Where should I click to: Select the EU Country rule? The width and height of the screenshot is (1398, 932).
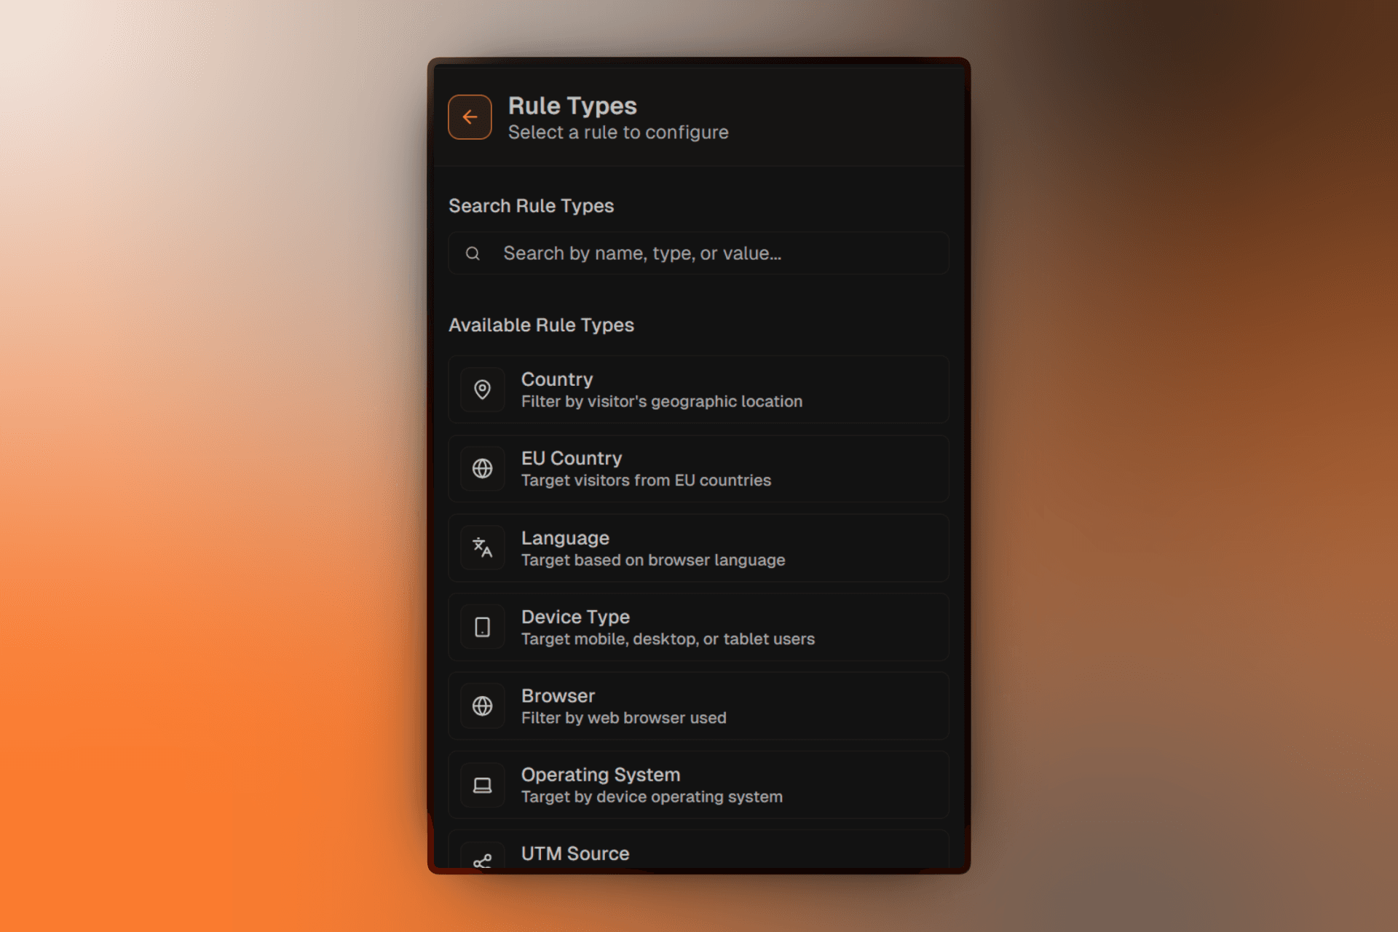(698, 468)
